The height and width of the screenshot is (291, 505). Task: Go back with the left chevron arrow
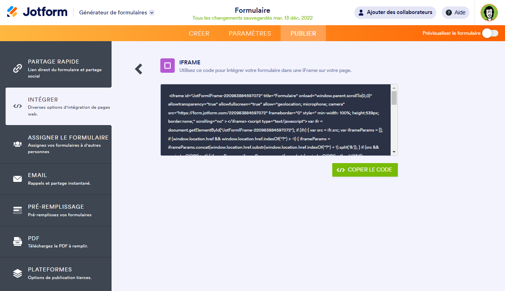tap(139, 69)
